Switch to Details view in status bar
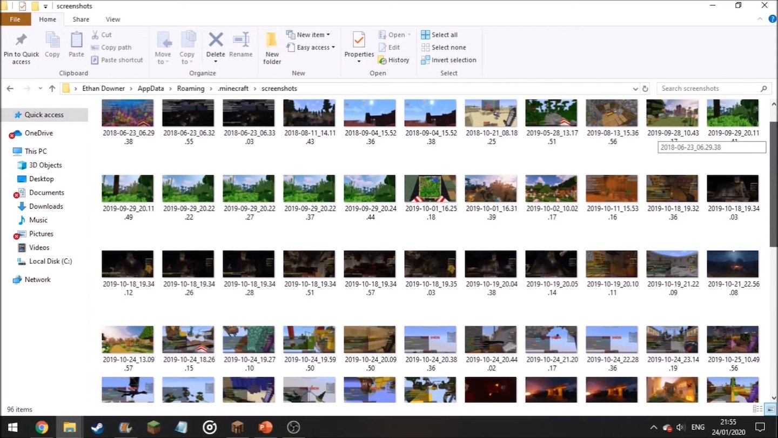The height and width of the screenshot is (438, 778). pyautogui.click(x=757, y=409)
